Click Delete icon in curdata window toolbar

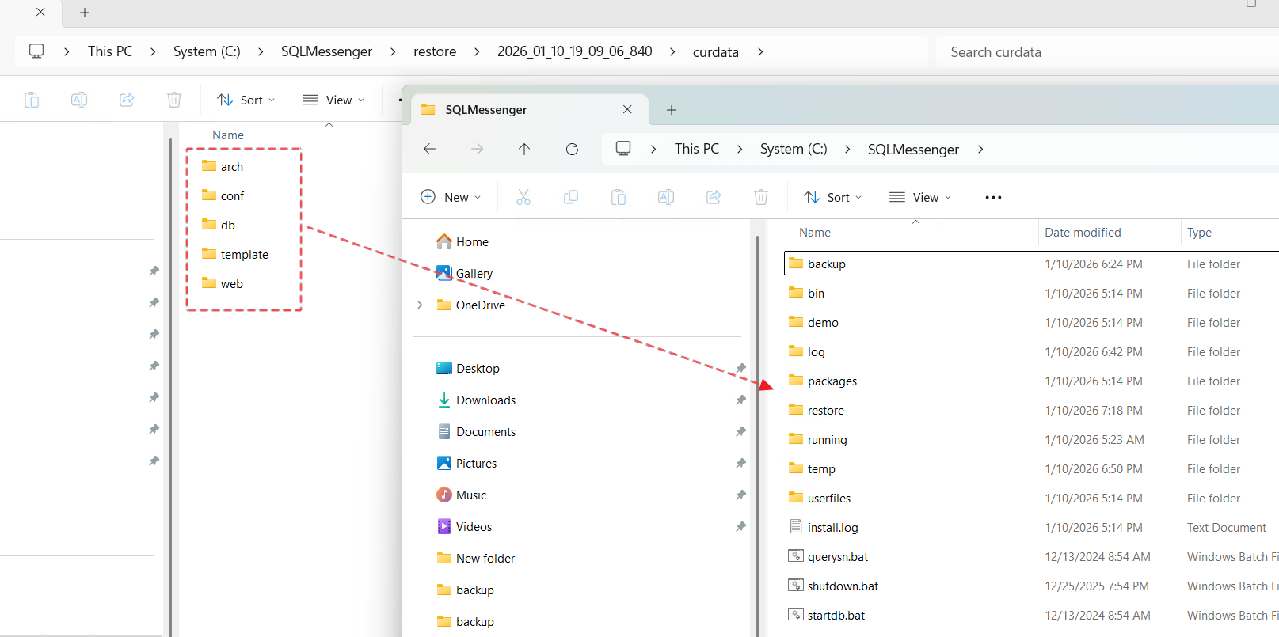(x=174, y=100)
